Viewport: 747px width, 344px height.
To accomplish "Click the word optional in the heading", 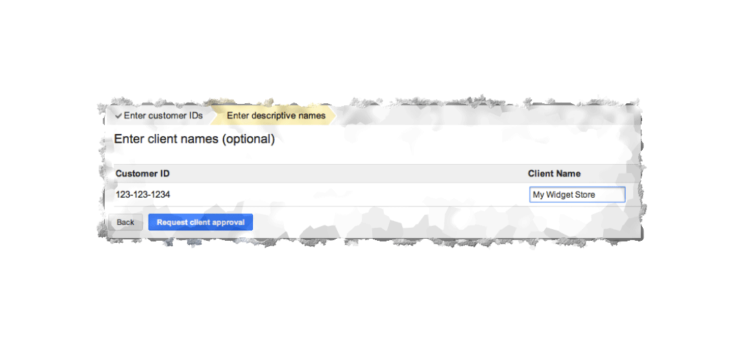I will pyautogui.click(x=247, y=140).
